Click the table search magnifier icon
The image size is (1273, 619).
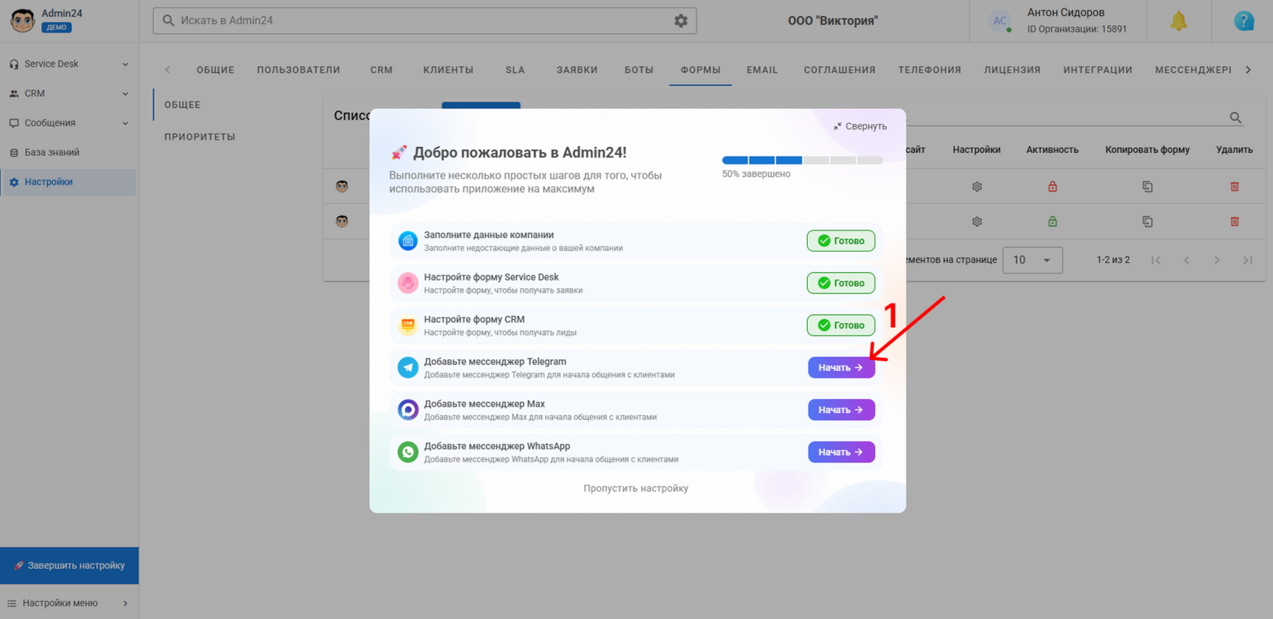1236,117
